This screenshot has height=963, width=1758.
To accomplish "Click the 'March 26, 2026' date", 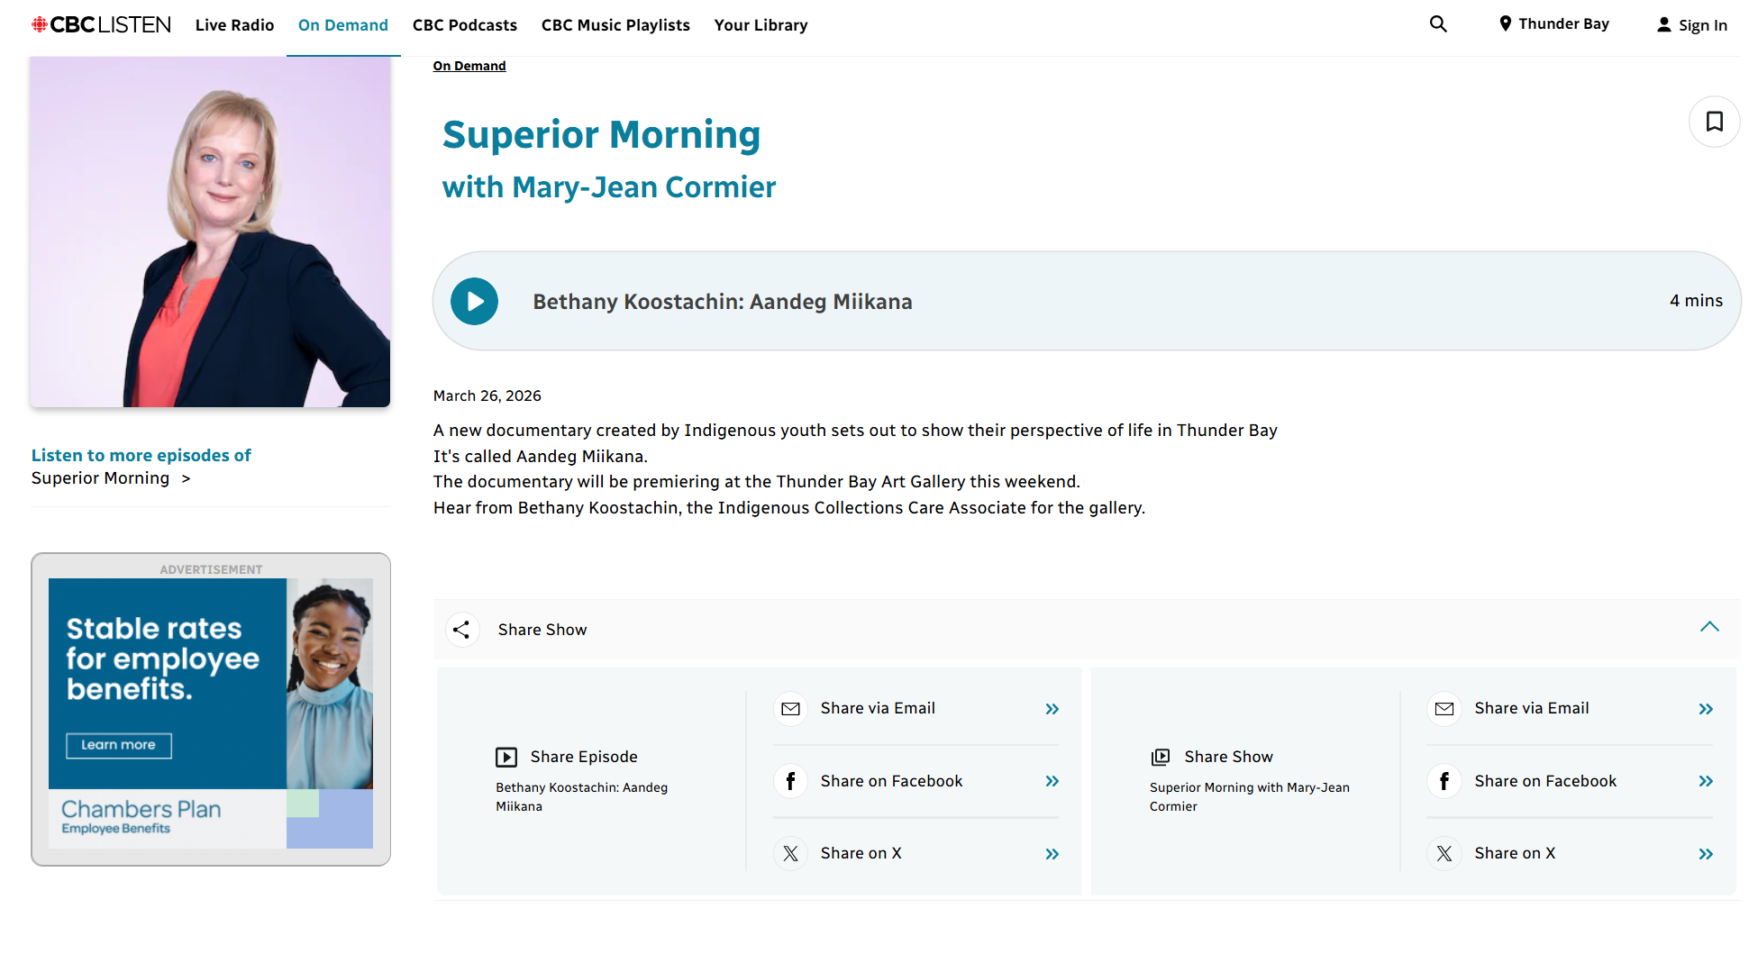I will click(x=487, y=395).
